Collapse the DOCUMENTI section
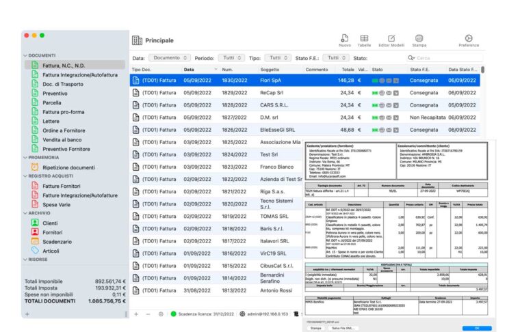 coord(25,55)
